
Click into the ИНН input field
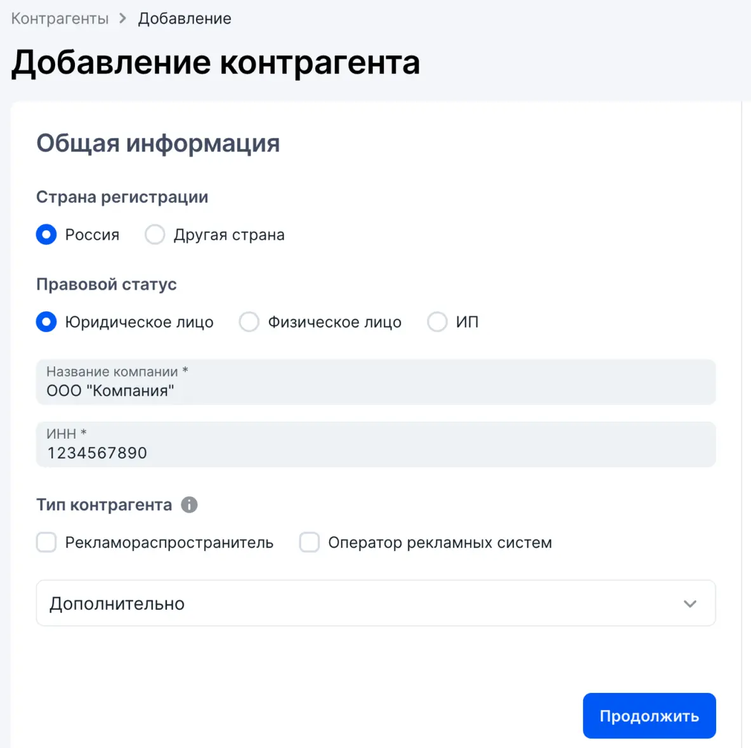375,445
